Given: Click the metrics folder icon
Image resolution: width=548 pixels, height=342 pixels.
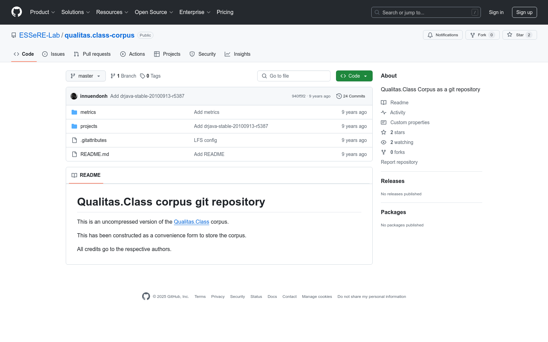Looking at the screenshot, I should coord(74,112).
